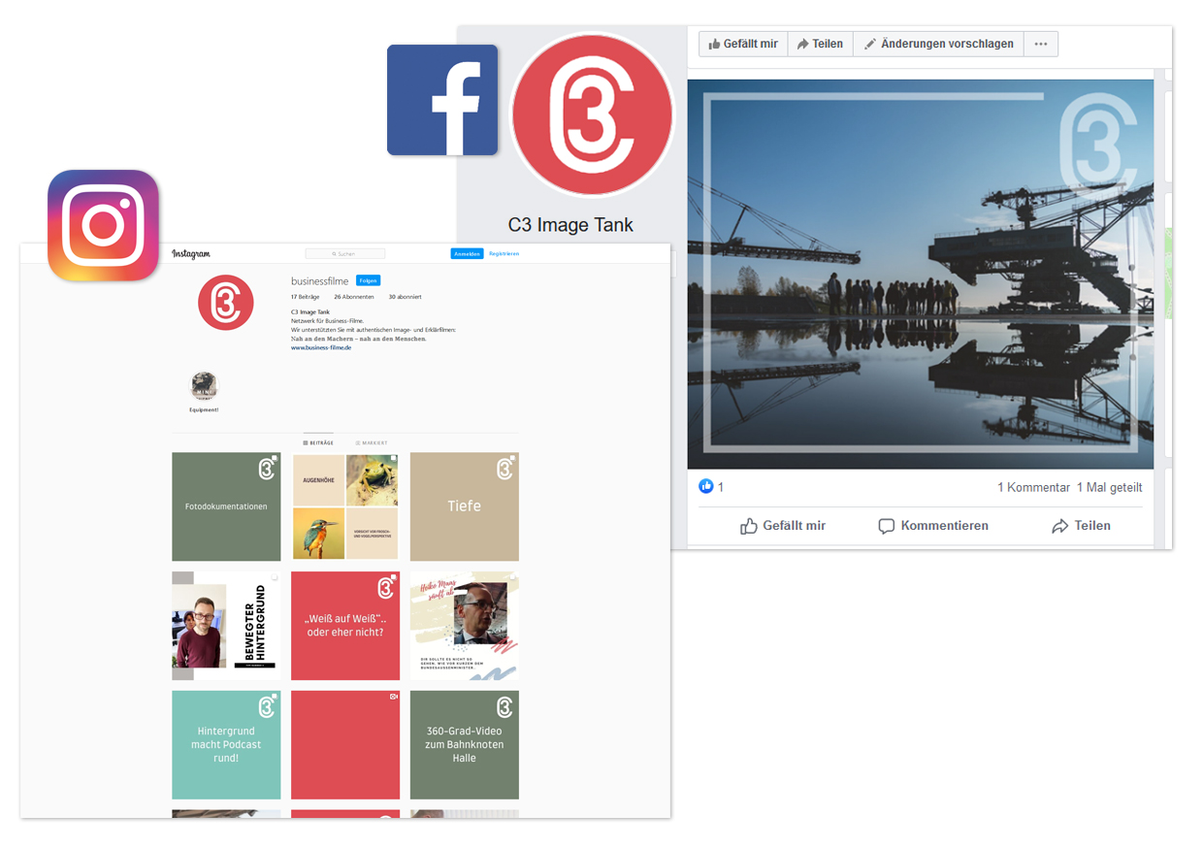1203x848 pixels.
Task: Click the blue Anmelden button on Instagram
Action: click(x=467, y=254)
